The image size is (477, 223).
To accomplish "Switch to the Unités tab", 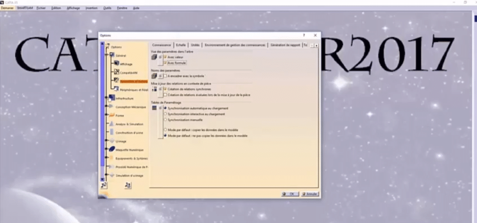I will click(x=195, y=45).
